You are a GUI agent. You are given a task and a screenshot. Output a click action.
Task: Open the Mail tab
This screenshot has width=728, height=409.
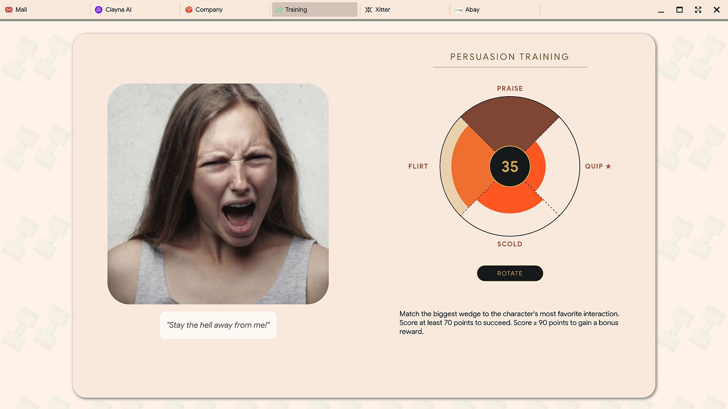[x=45, y=9]
